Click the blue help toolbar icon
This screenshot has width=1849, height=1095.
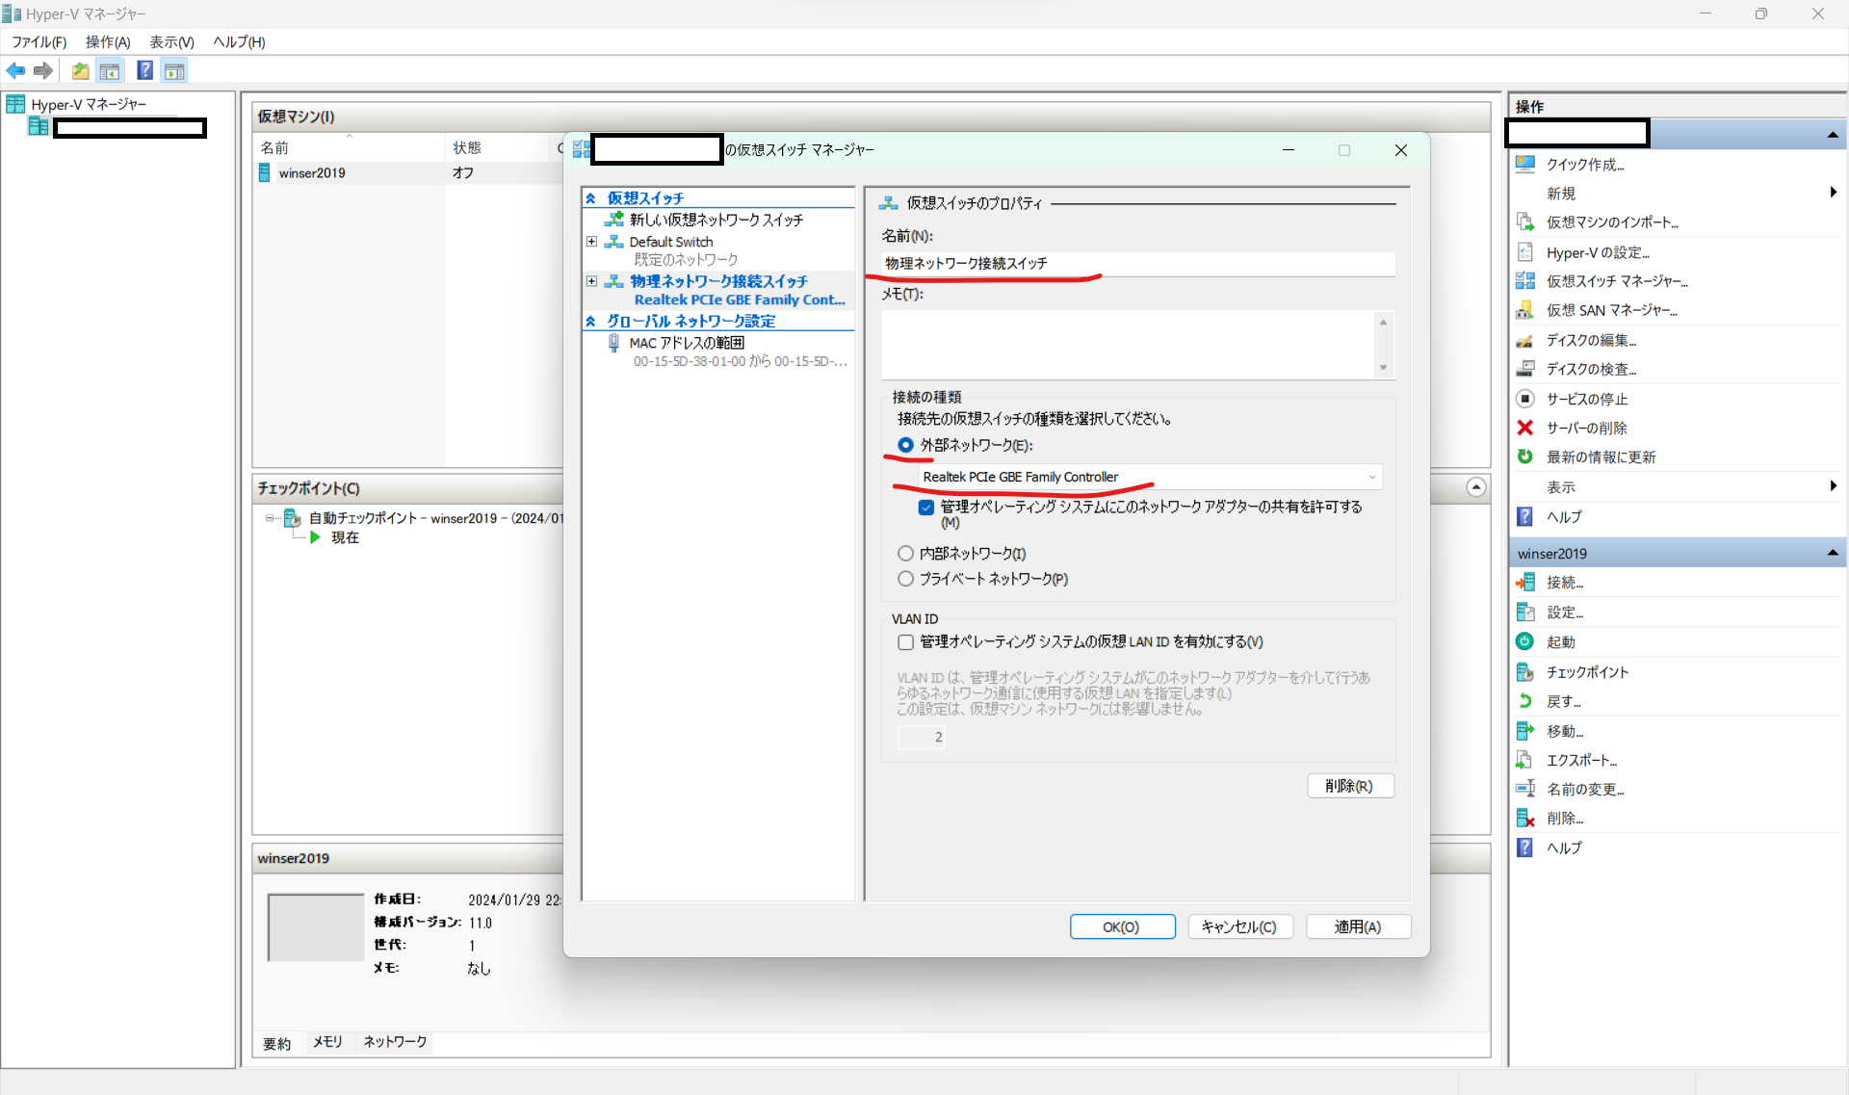tap(144, 70)
